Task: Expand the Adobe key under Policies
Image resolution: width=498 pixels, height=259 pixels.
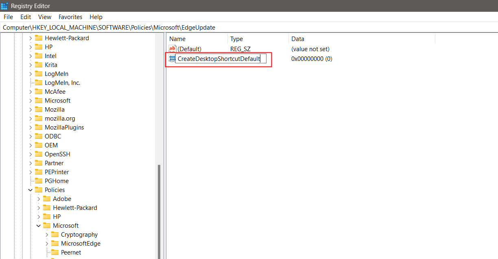Action: click(x=39, y=199)
